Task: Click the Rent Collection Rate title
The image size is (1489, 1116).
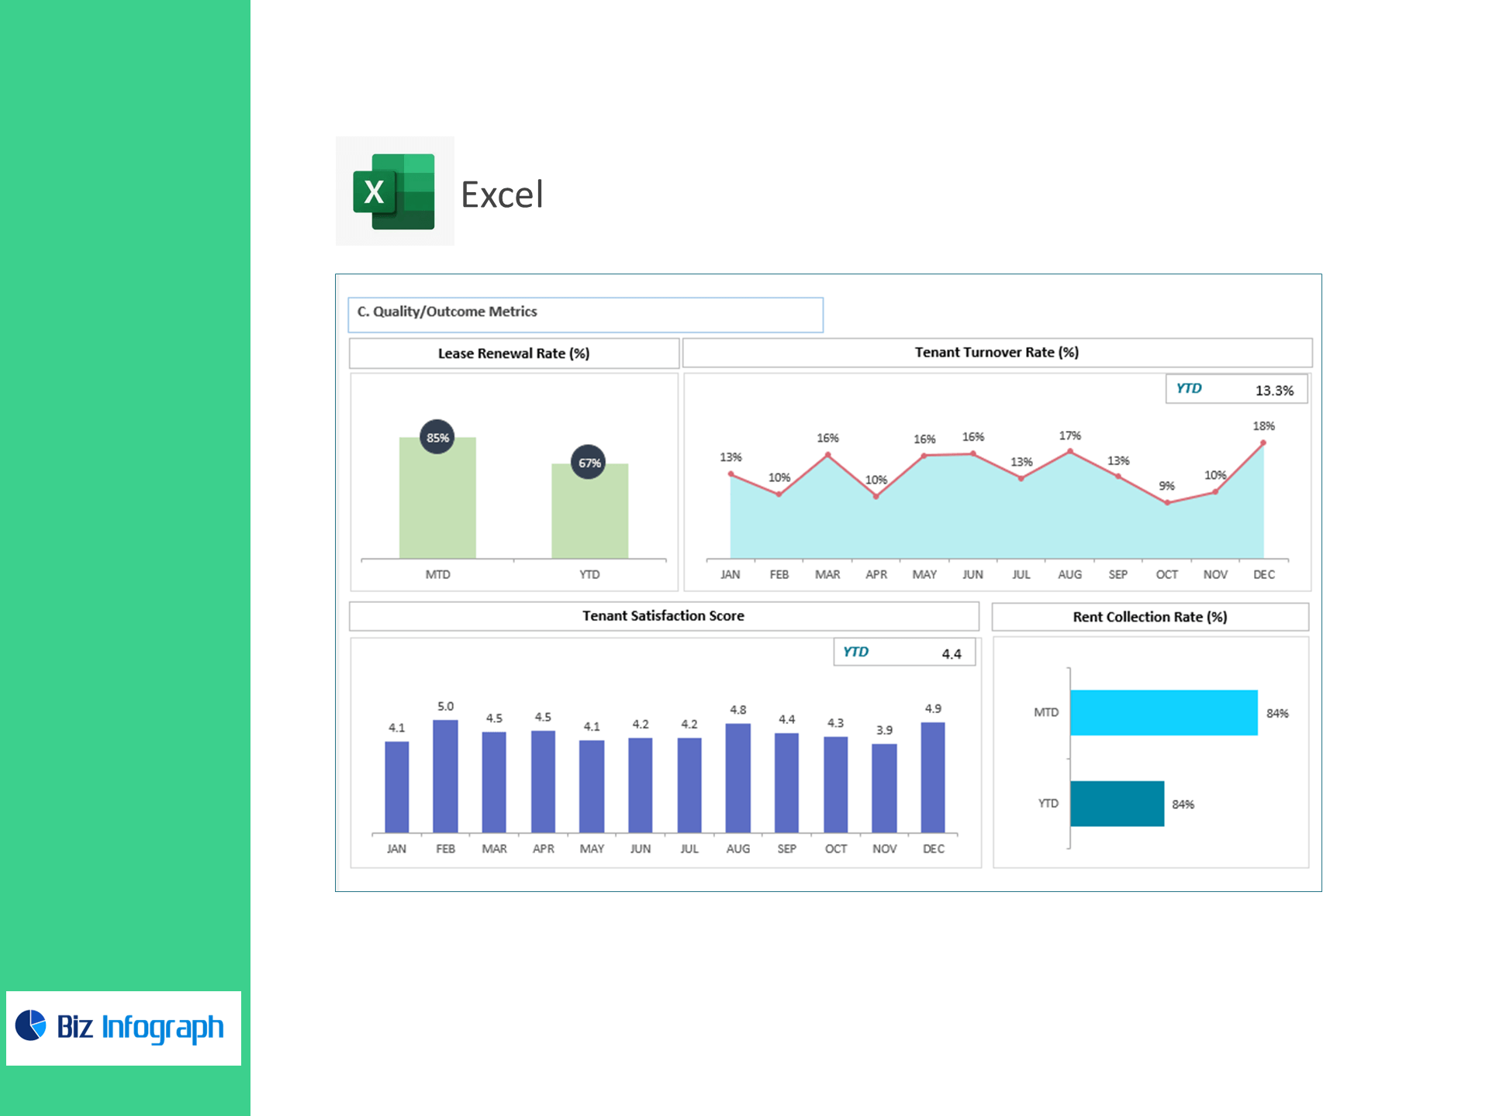Action: point(1149,617)
